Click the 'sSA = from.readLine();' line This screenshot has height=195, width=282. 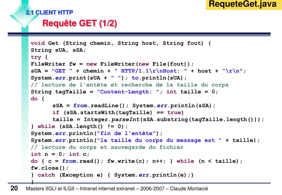pos(134,105)
